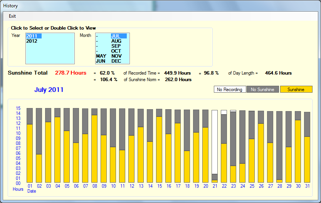Select year 2012 in the Year list
321x203 pixels.
[32, 41]
